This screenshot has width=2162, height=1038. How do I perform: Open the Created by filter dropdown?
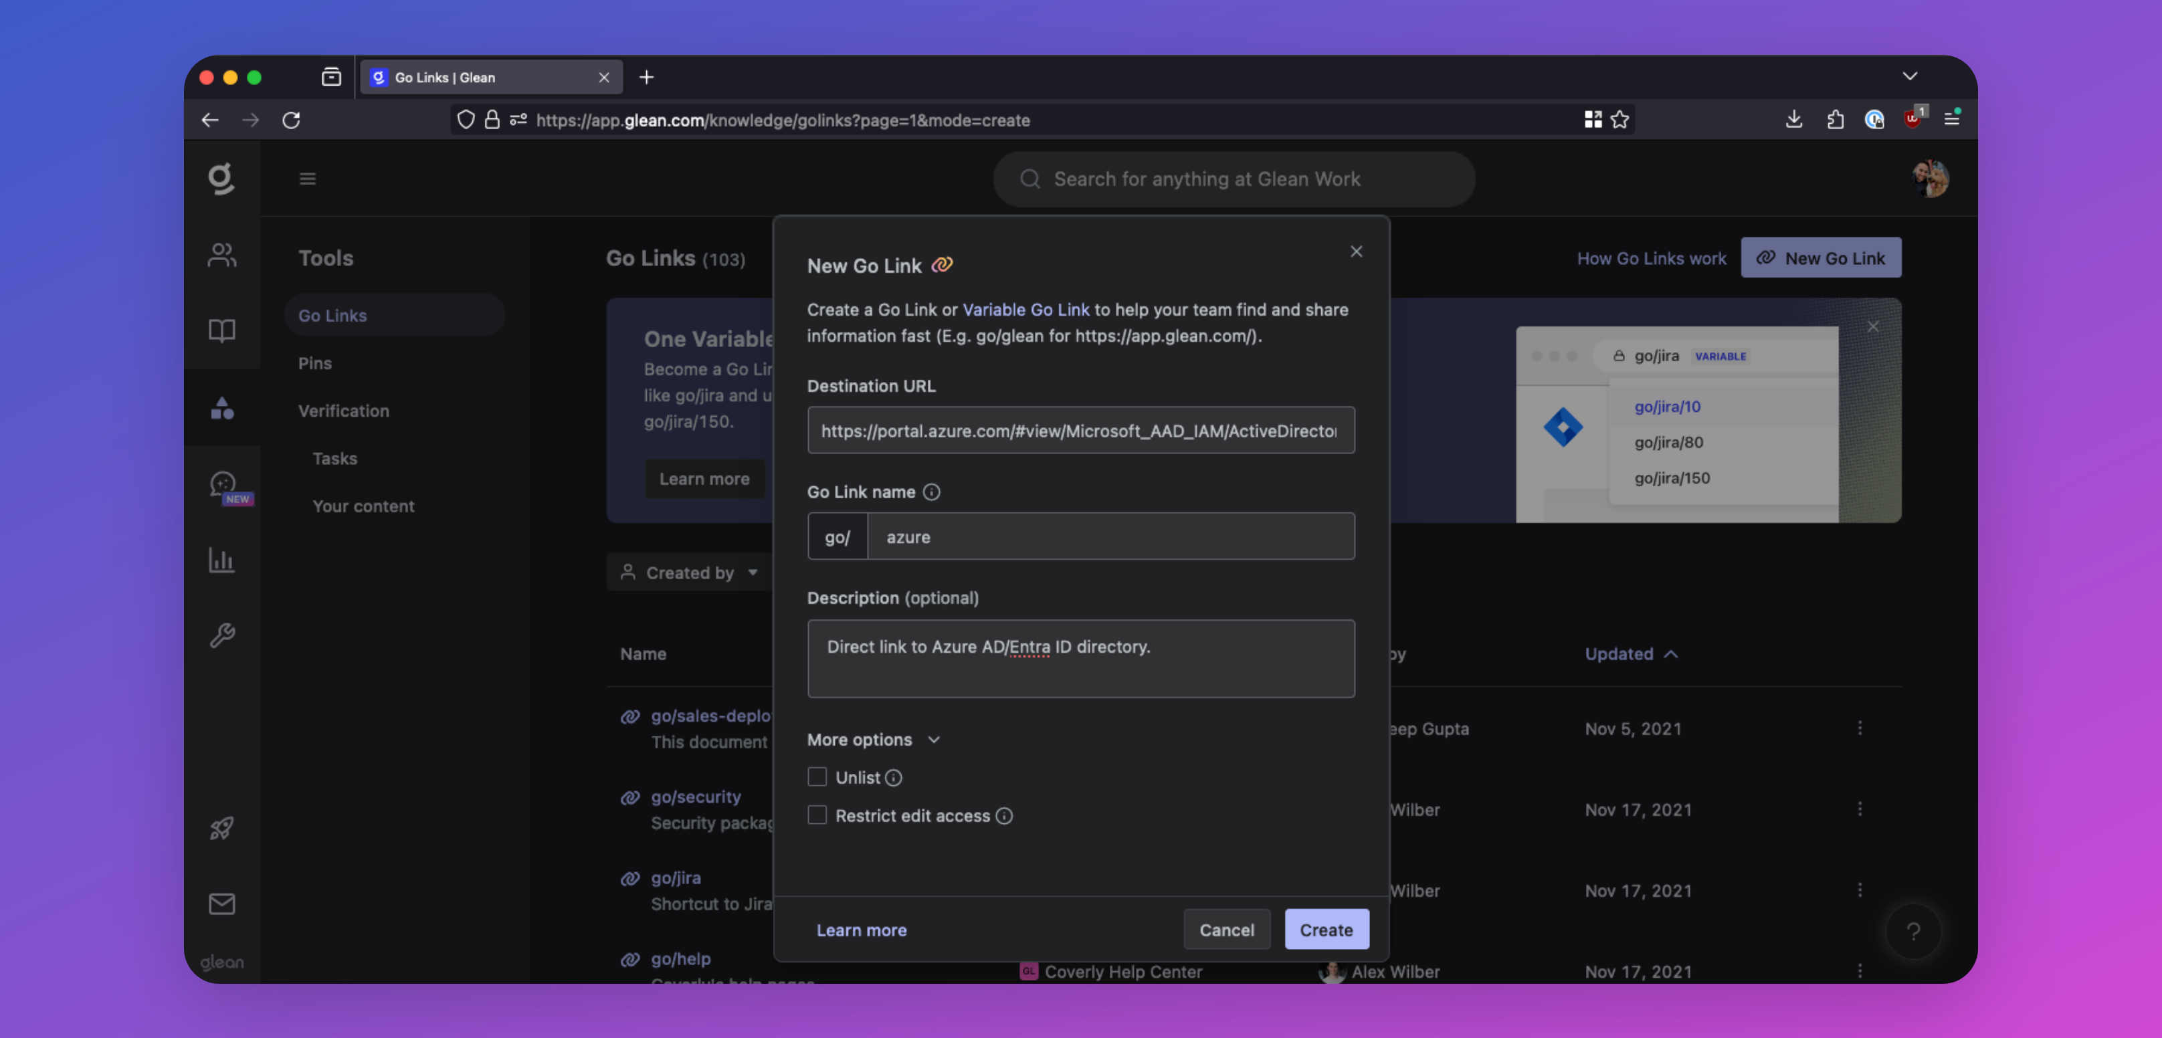coord(689,573)
